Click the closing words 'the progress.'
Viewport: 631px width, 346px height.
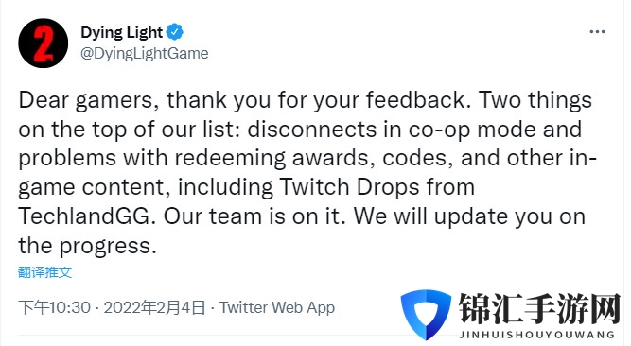87,246
